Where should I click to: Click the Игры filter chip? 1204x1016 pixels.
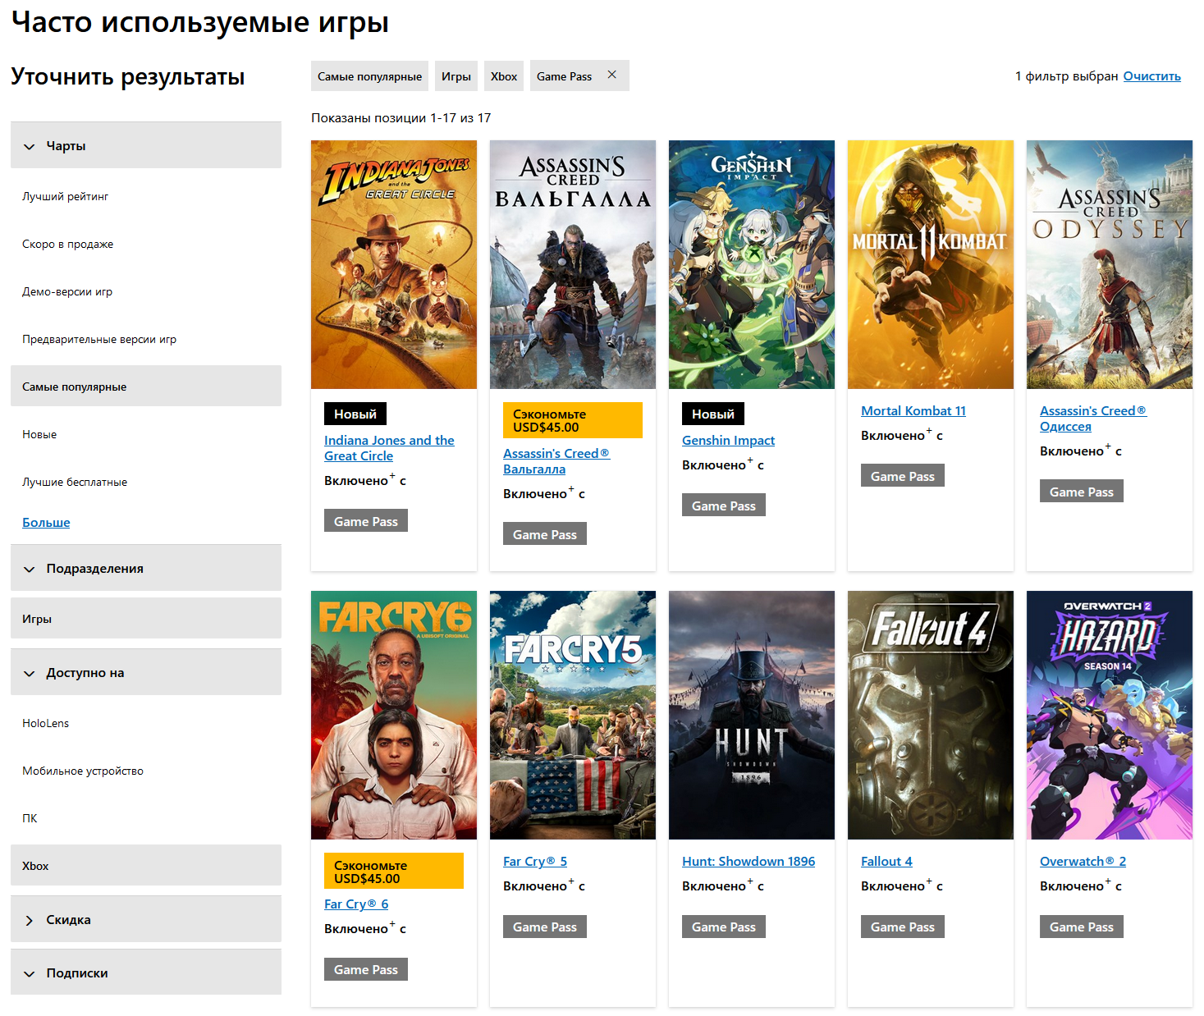456,76
